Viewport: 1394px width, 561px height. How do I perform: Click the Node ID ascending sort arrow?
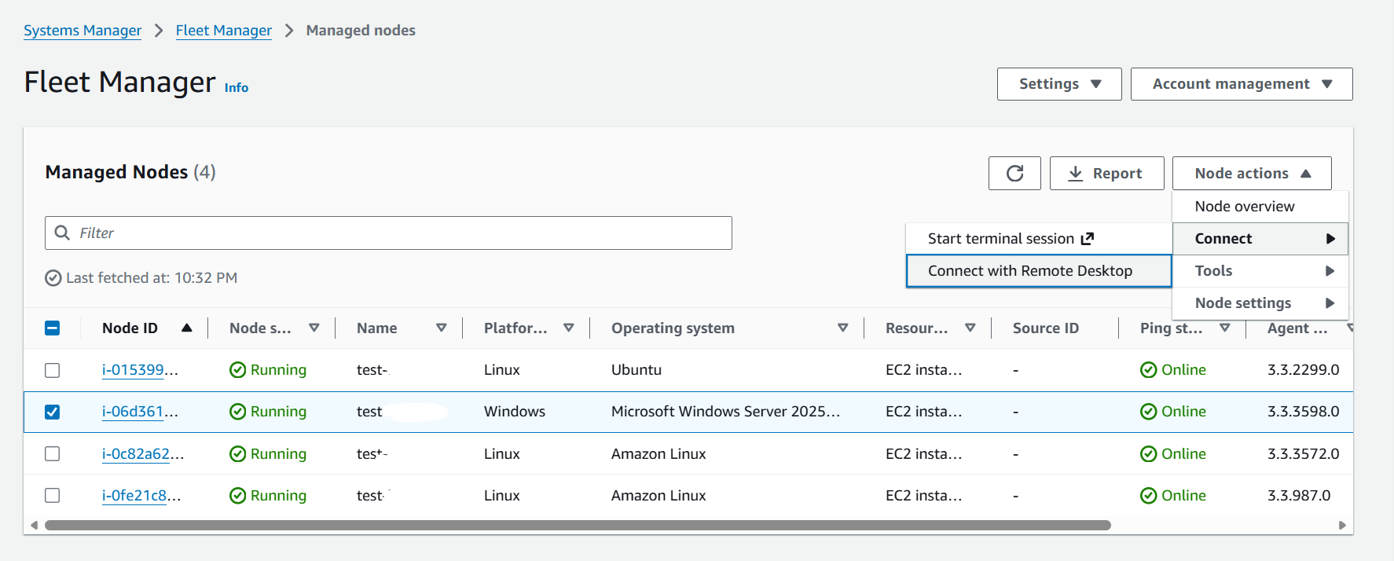coord(186,328)
